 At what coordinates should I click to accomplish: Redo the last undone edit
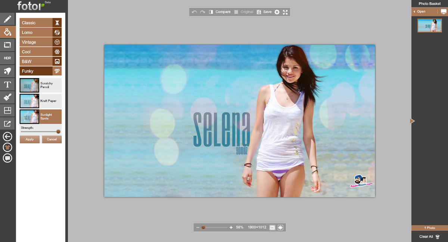tap(202, 12)
